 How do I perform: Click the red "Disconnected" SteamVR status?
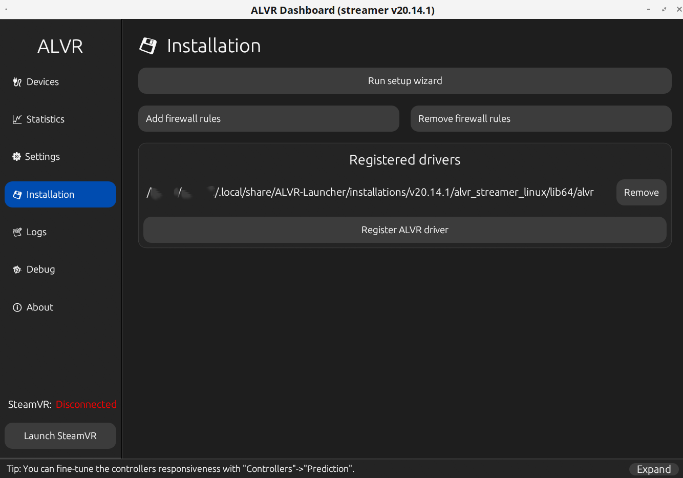tap(87, 405)
